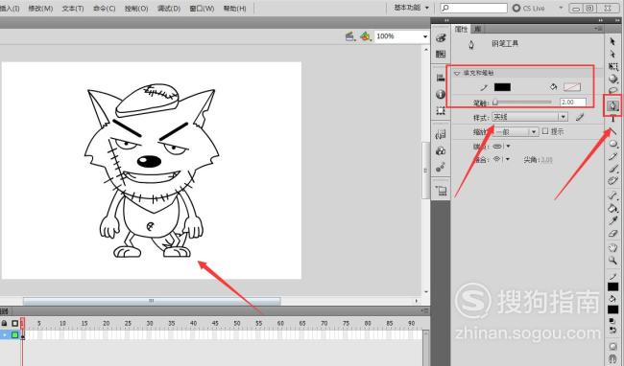Select the Free Transform tool
The height and width of the screenshot is (366, 624).
click(x=612, y=66)
